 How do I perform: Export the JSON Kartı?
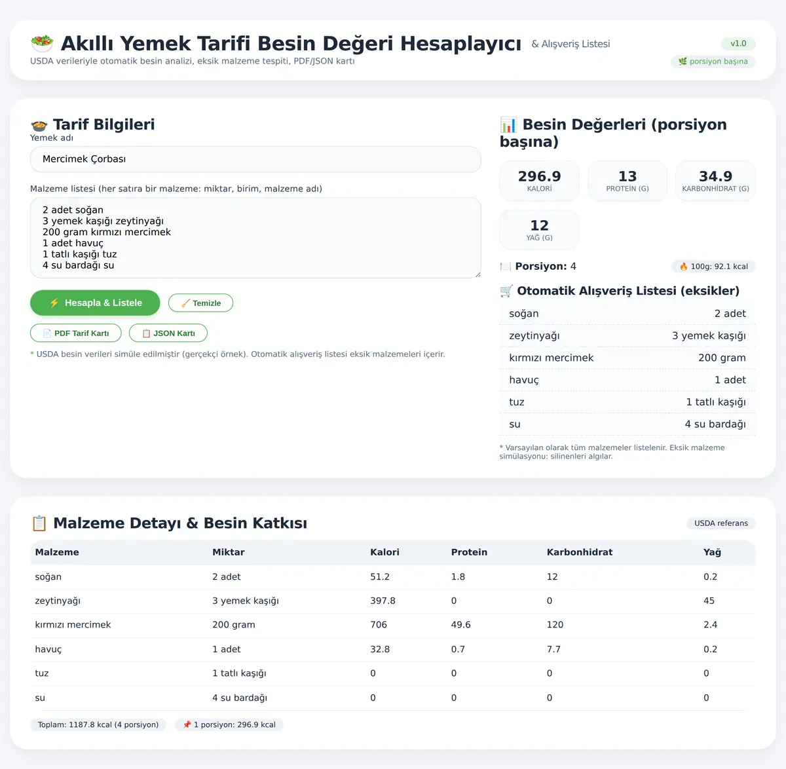[x=168, y=333]
